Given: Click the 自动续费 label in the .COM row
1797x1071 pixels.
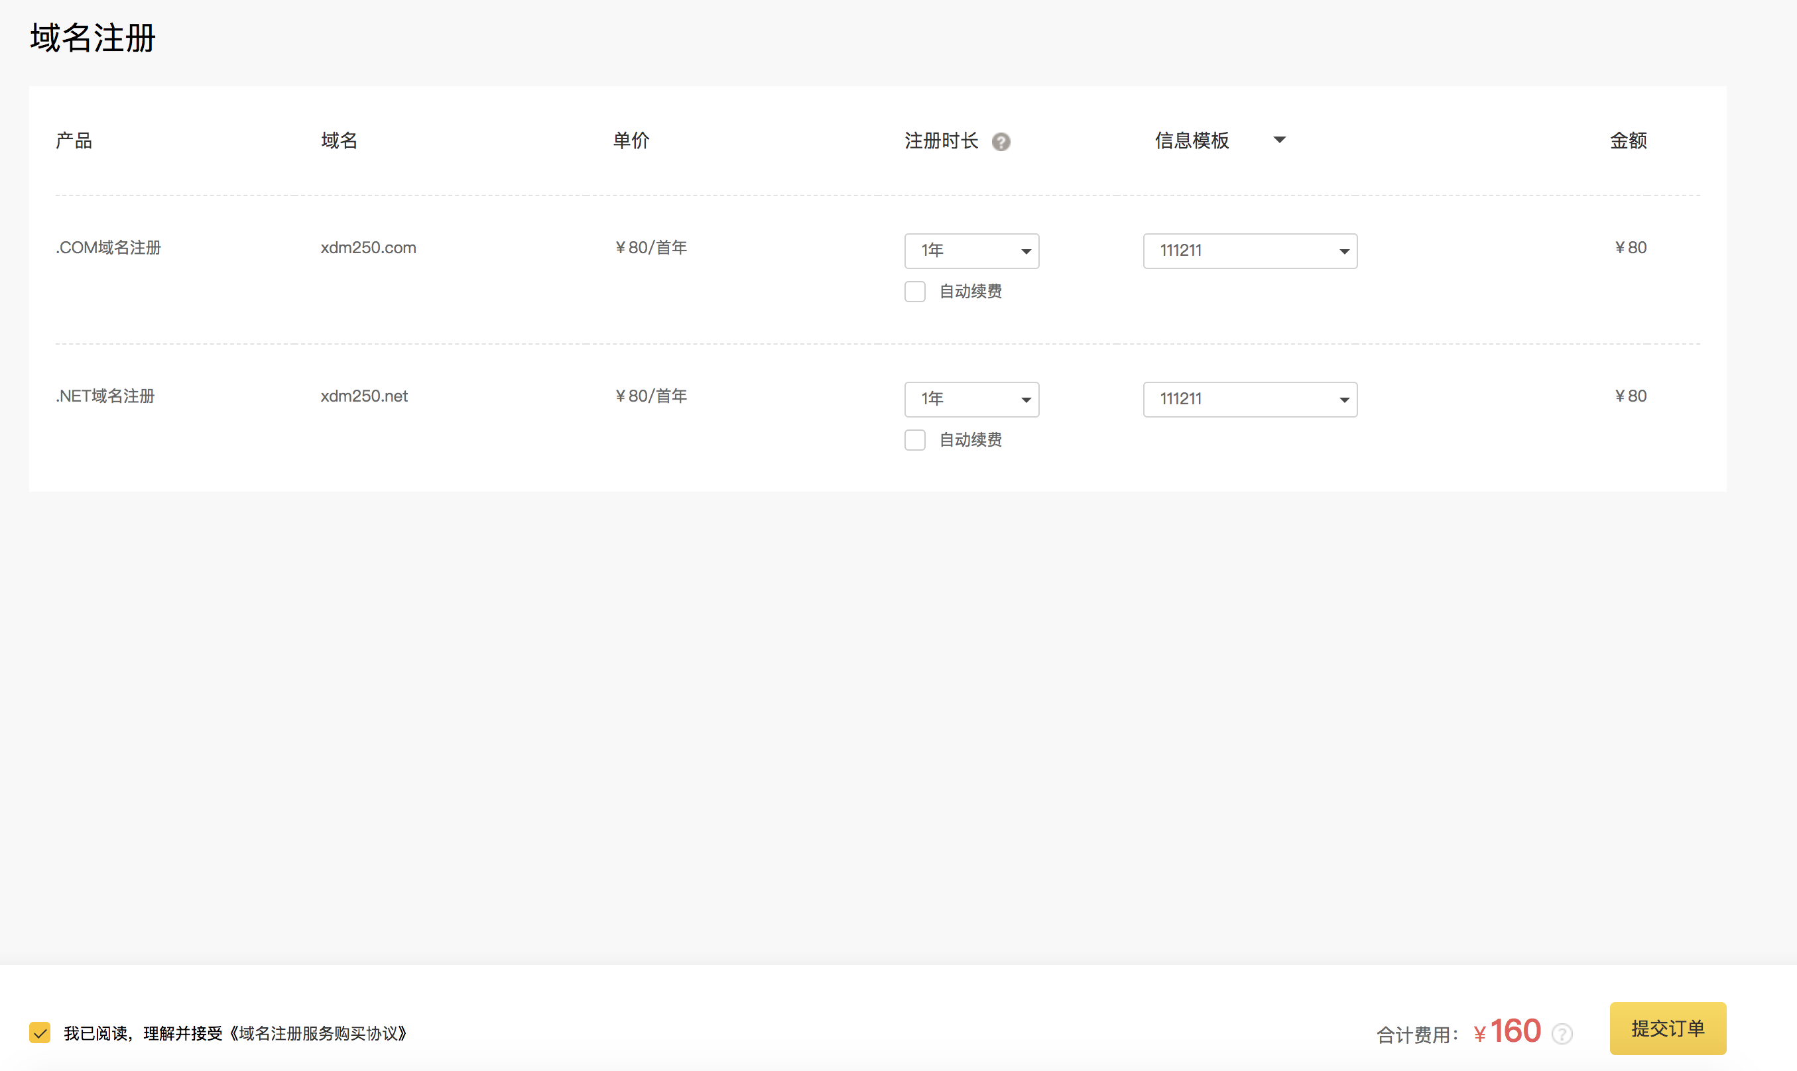Looking at the screenshot, I should coord(969,292).
